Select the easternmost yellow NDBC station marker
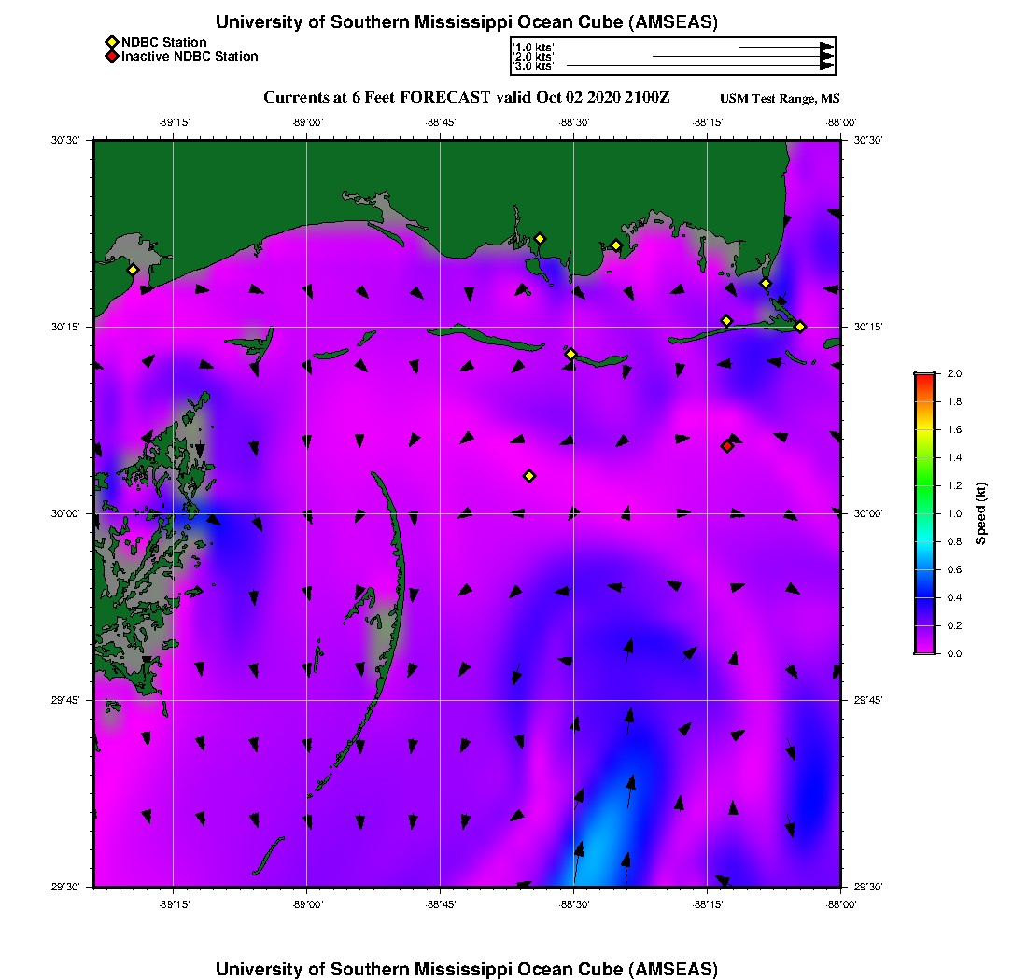Image resolution: width=1027 pixels, height=980 pixels. click(x=800, y=326)
